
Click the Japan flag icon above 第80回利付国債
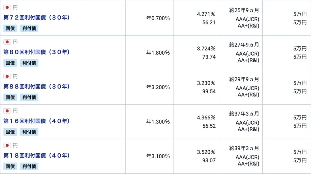(7, 42)
